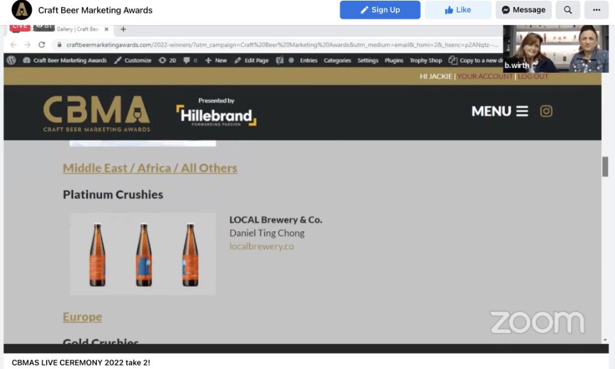Click the page vertical scrollbar thumb
The width and height of the screenshot is (615, 369).
click(605, 167)
